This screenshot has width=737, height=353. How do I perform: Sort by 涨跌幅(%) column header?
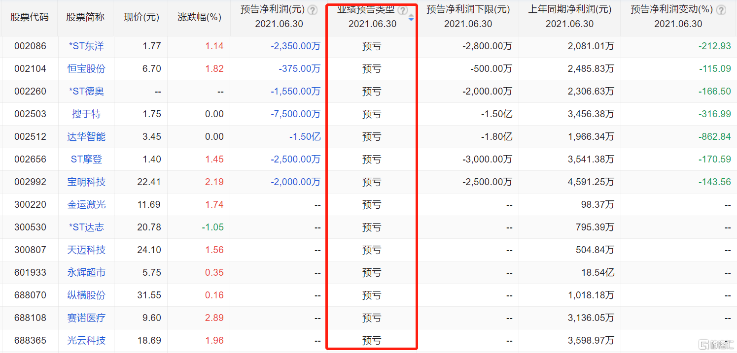click(x=199, y=17)
